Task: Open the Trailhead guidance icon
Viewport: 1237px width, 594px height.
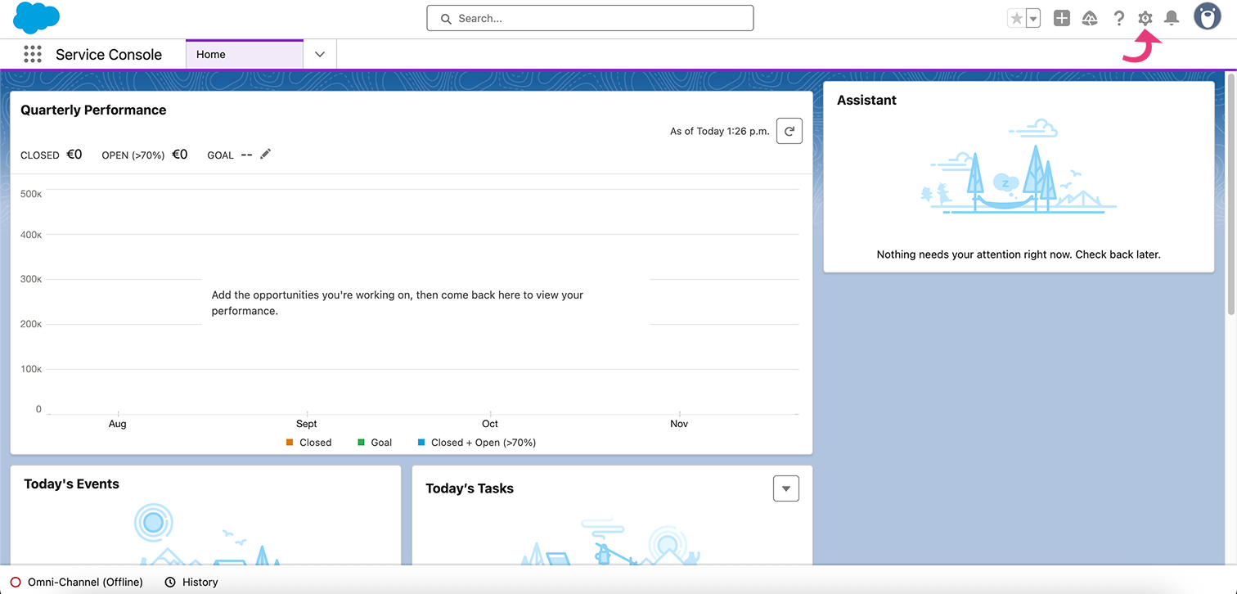Action: [1090, 18]
